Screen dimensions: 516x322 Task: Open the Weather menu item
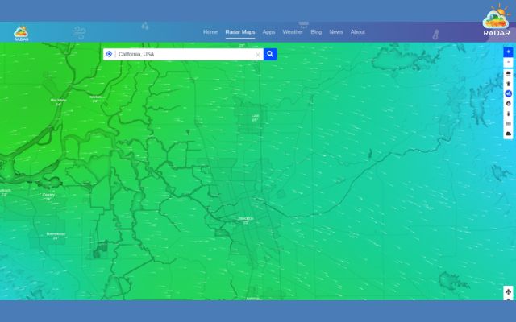[x=293, y=32]
